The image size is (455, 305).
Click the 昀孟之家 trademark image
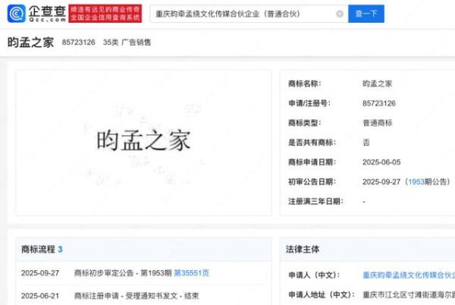[x=143, y=141]
